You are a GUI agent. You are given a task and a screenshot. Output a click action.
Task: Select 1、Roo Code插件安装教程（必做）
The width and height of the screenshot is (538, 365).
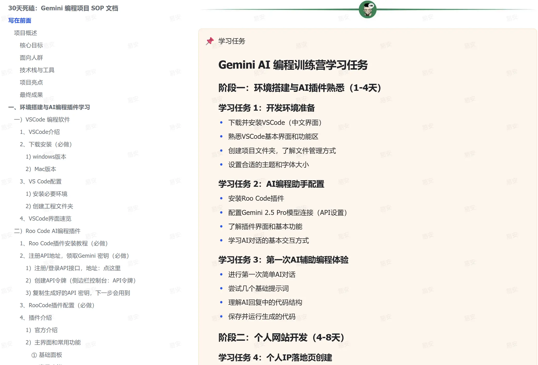click(x=64, y=244)
